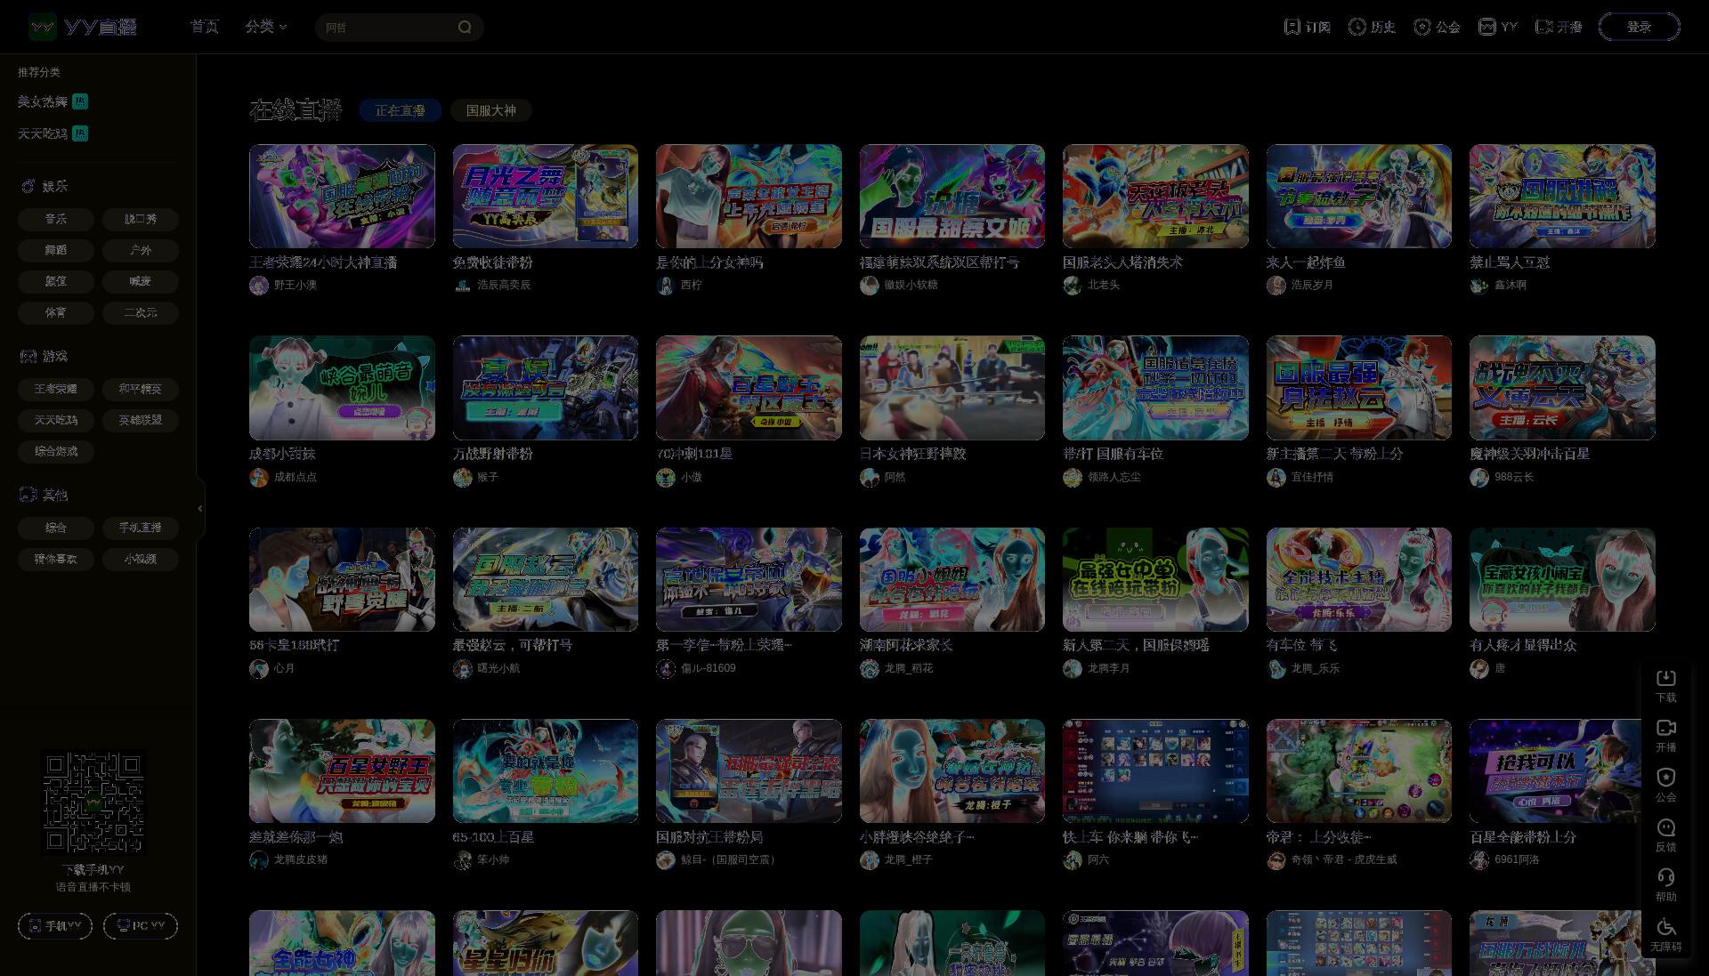Open stream title 百星全能带粉上分
This screenshot has width=1709, height=976.
pyautogui.click(x=1523, y=838)
